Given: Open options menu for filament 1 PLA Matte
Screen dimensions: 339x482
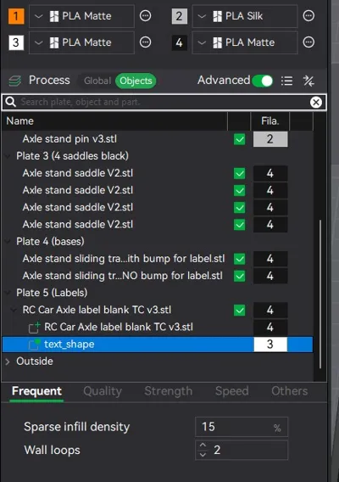Looking at the screenshot, I should tap(145, 15).
